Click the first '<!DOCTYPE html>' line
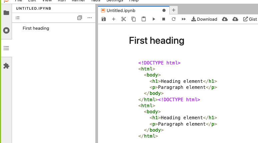Image resolution: width=258 pixels, height=143 pixels. (159, 63)
